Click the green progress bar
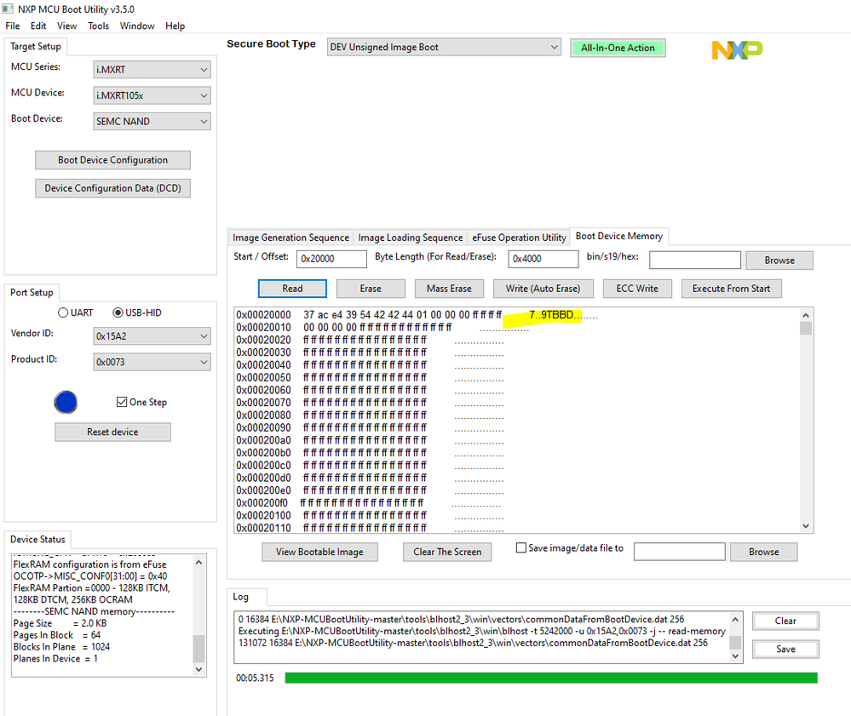 (551, 678)
